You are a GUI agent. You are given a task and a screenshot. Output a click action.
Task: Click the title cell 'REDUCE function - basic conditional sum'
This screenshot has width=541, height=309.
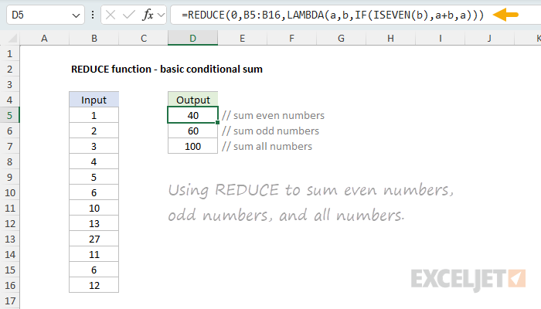point(167,70)
